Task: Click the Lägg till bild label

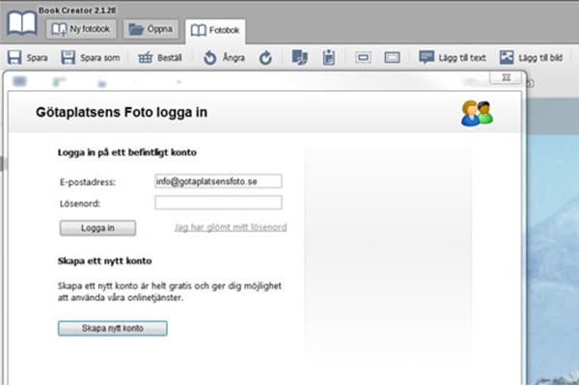Action: point(540,58)
